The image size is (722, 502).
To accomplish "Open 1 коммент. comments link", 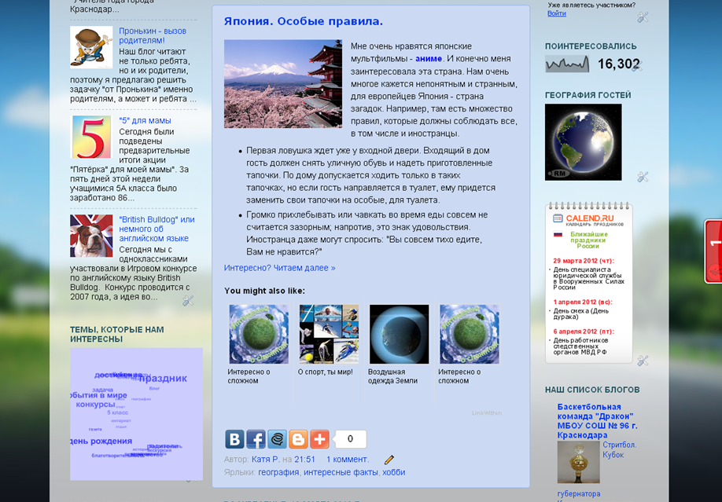I will pos(347,460).
